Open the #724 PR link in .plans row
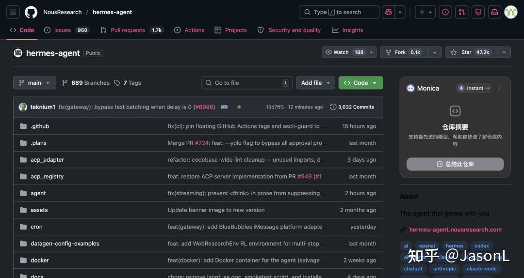524x278 pixels. pos(202,143)
